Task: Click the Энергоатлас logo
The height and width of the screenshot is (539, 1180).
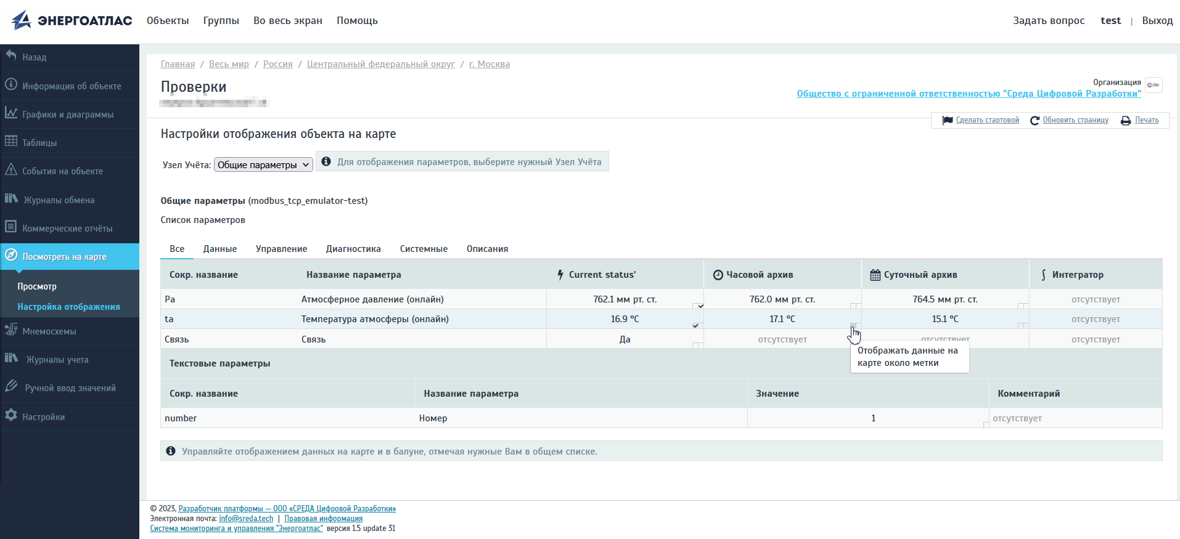Action: (x=72, y=20)
